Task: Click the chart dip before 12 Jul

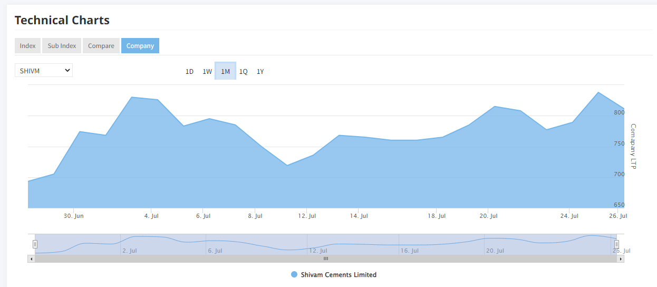Action: click(287, 165)
